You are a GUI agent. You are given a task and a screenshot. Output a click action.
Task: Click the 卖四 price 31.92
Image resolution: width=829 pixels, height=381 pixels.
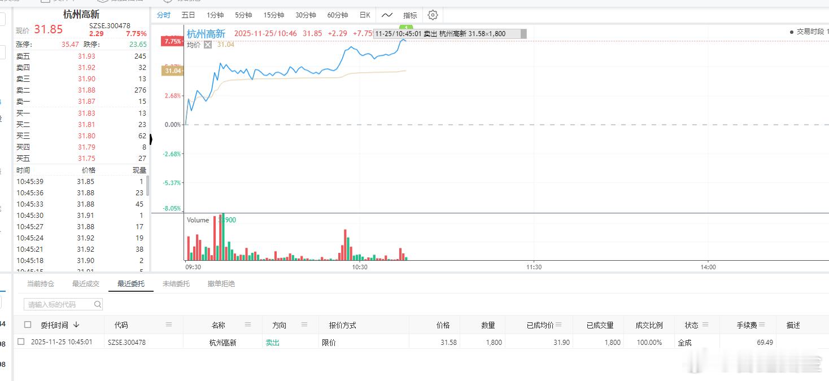click(x=86, y=68)
